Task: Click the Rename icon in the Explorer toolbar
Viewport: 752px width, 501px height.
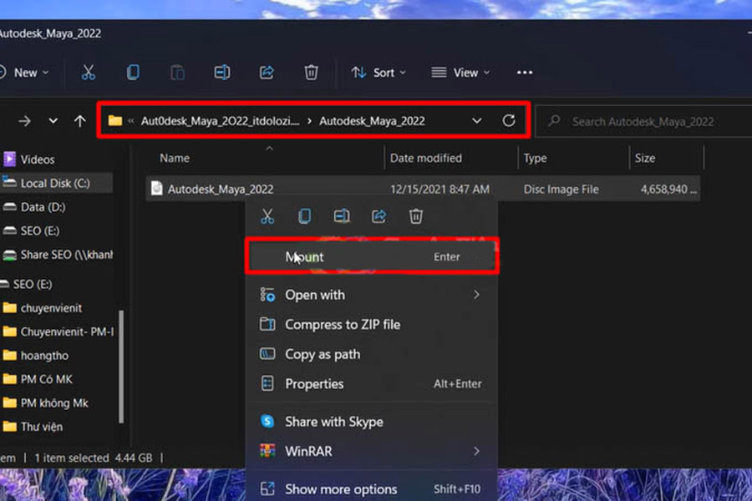Action: 222,73
